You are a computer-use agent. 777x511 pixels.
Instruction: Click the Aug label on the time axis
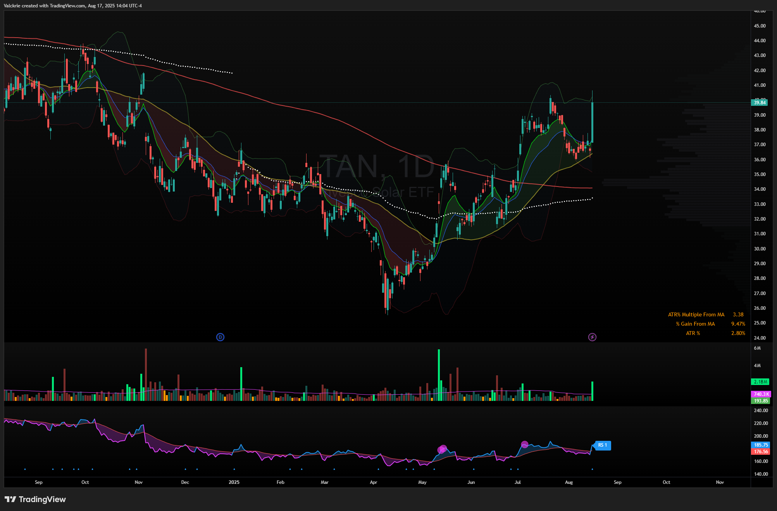(569, 482)
